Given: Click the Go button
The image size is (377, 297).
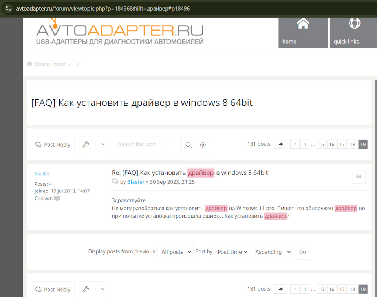Looking at the screenshot, I should 302,251.
